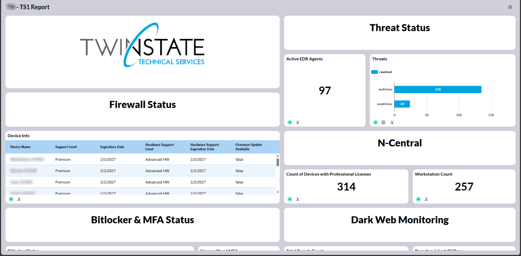Viewport: 521px width, 256px height.
Task: Sort by Device Name column header
Action: pos(21,147)
